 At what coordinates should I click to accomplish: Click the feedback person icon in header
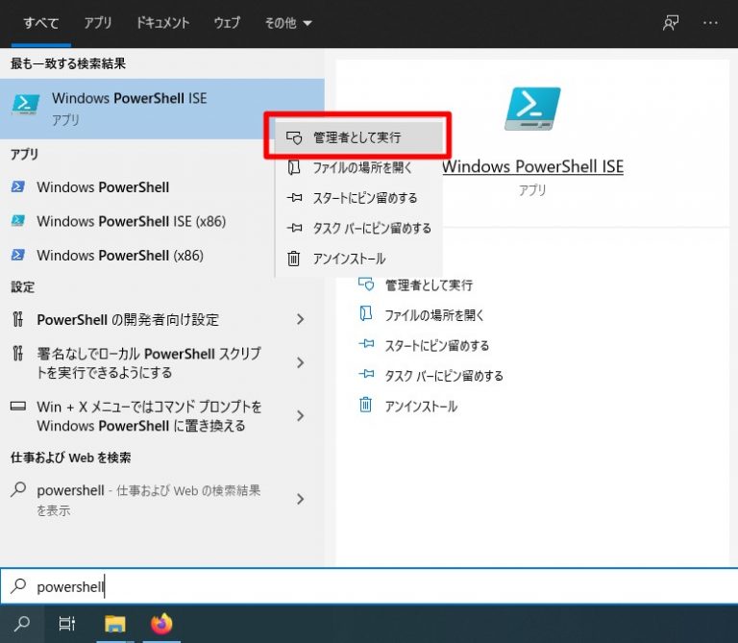(x=670, y=23)
